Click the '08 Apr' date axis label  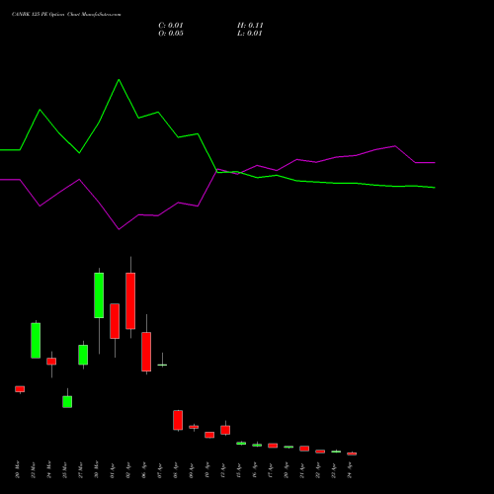pos(176,469)
